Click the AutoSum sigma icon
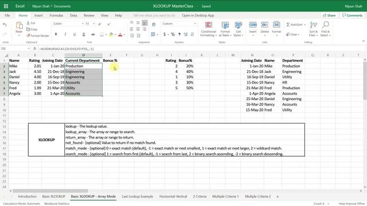This screenshot has width=367, height=206. click(288, 25)
